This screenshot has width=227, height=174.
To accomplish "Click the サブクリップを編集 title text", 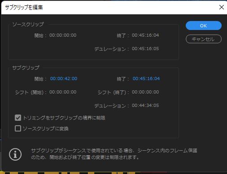I will pos(24,7).
